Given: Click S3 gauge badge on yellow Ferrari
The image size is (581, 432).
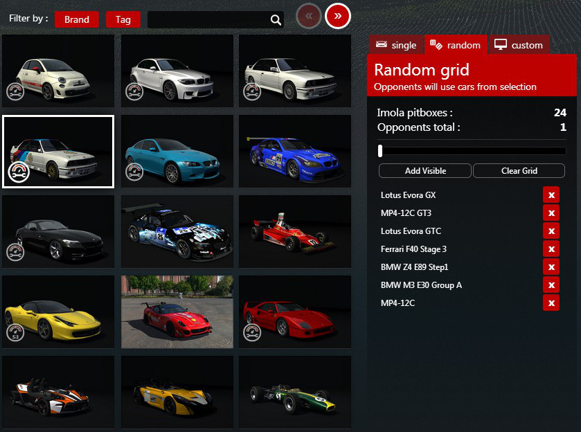Looking at the screenshot, I should pyautogui.click(x=15, y=332).
